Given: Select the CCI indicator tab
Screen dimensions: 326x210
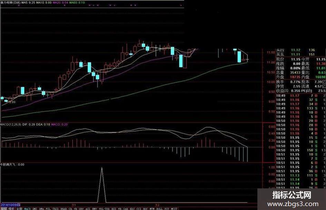Looking at the screenshot, I should (x=139, y=209).
